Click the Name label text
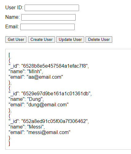 click(x=12, y=17)
